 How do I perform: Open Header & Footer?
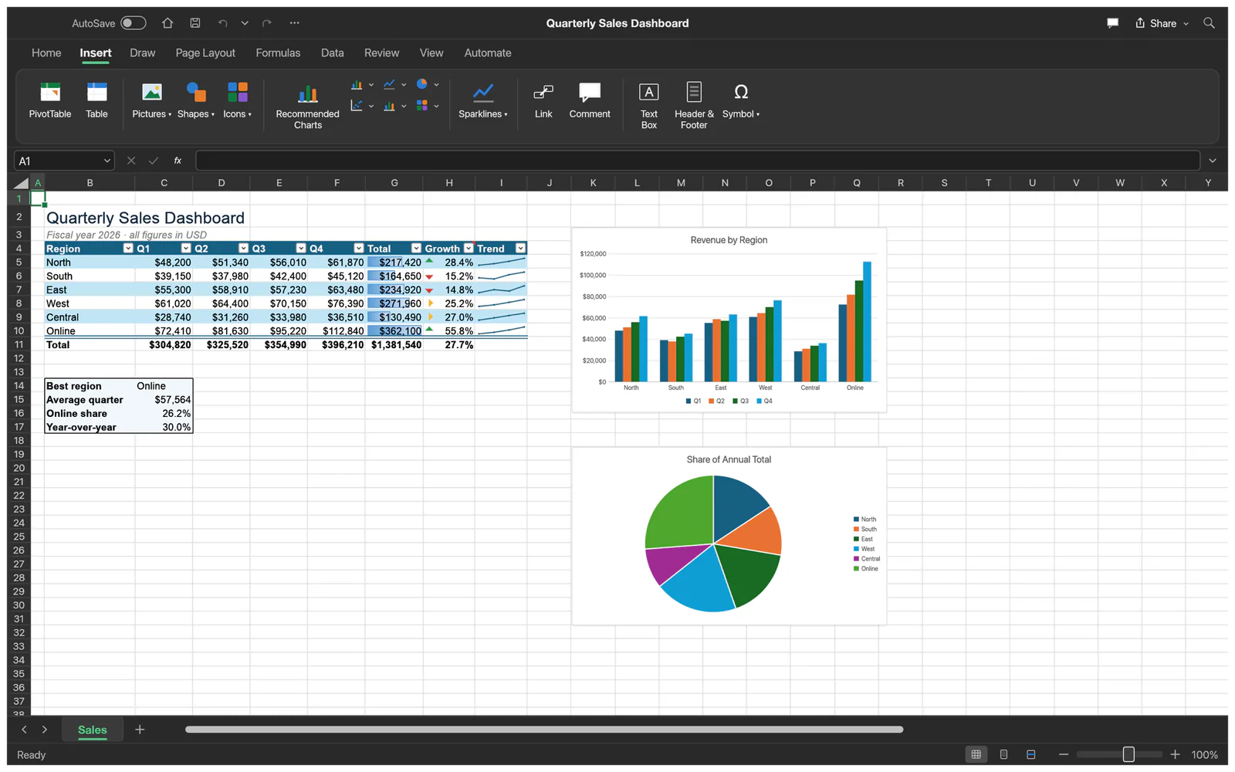694,106
